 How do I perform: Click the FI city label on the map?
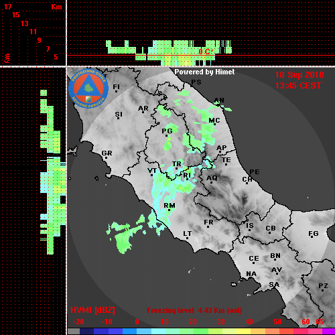pos(116,87)
